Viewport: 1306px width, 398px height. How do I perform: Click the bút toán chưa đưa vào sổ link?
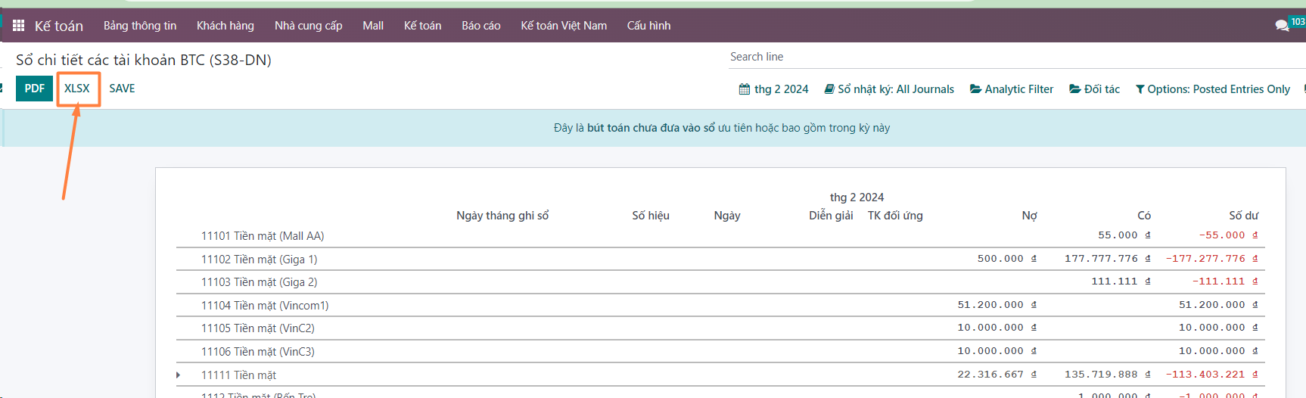tap(651, 128)
